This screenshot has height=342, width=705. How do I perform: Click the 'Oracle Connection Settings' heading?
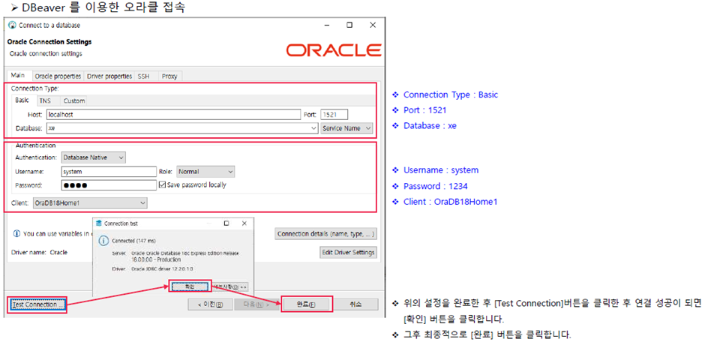[x=49, y=42]
